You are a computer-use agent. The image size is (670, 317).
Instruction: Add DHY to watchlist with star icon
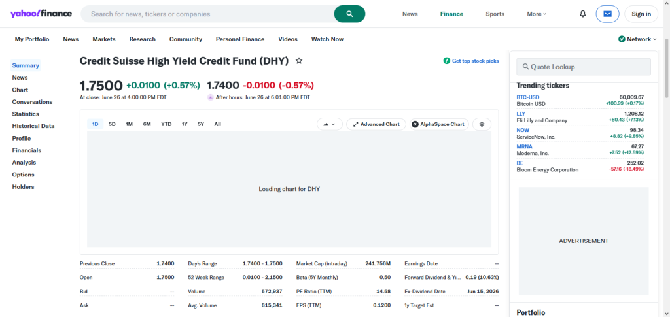click(299, 61)
